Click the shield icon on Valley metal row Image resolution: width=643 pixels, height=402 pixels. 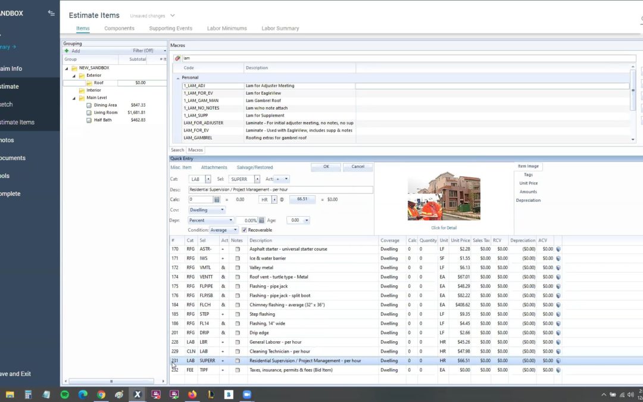point(558,268)
